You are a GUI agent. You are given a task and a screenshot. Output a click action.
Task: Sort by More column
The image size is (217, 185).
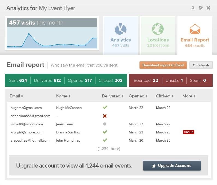pyautogui.click(x=189, y=96)
